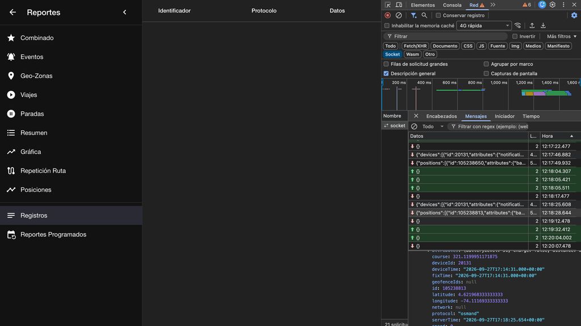
Task: Switch to the Consola tab
Action: click(x=452, y=5)
